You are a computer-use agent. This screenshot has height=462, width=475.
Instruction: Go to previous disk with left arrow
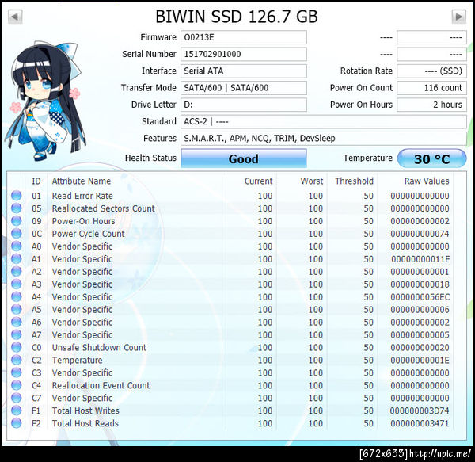15,17
